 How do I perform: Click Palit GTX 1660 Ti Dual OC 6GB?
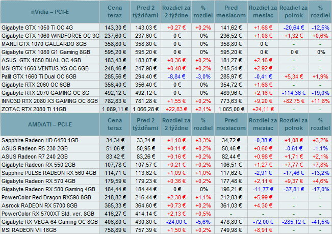click(x=39, y=76)
